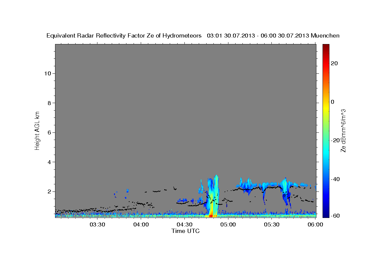Click the 03:30 time axis label
Image resolution: width=391 pixels, height=261 pixels.
click(x=97, y=224)
